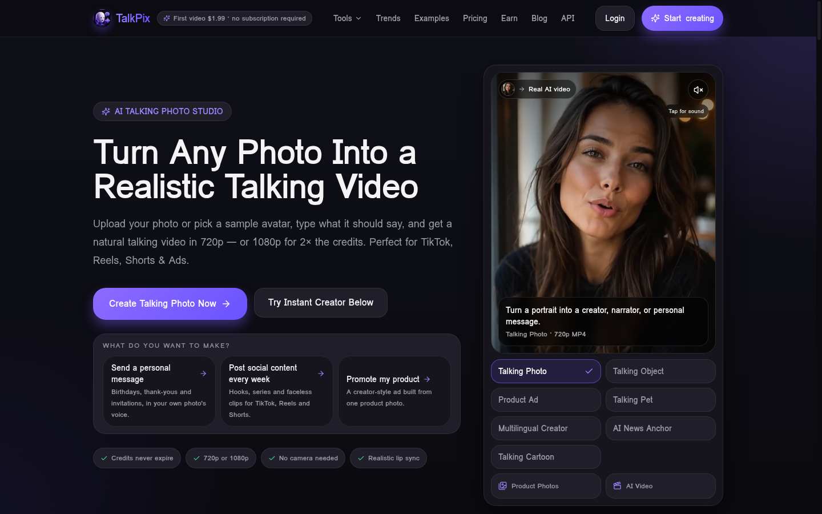This screenshot has width=822, height=514.
Task: Open the AI Video tool
Action: (x=660, y=486)
